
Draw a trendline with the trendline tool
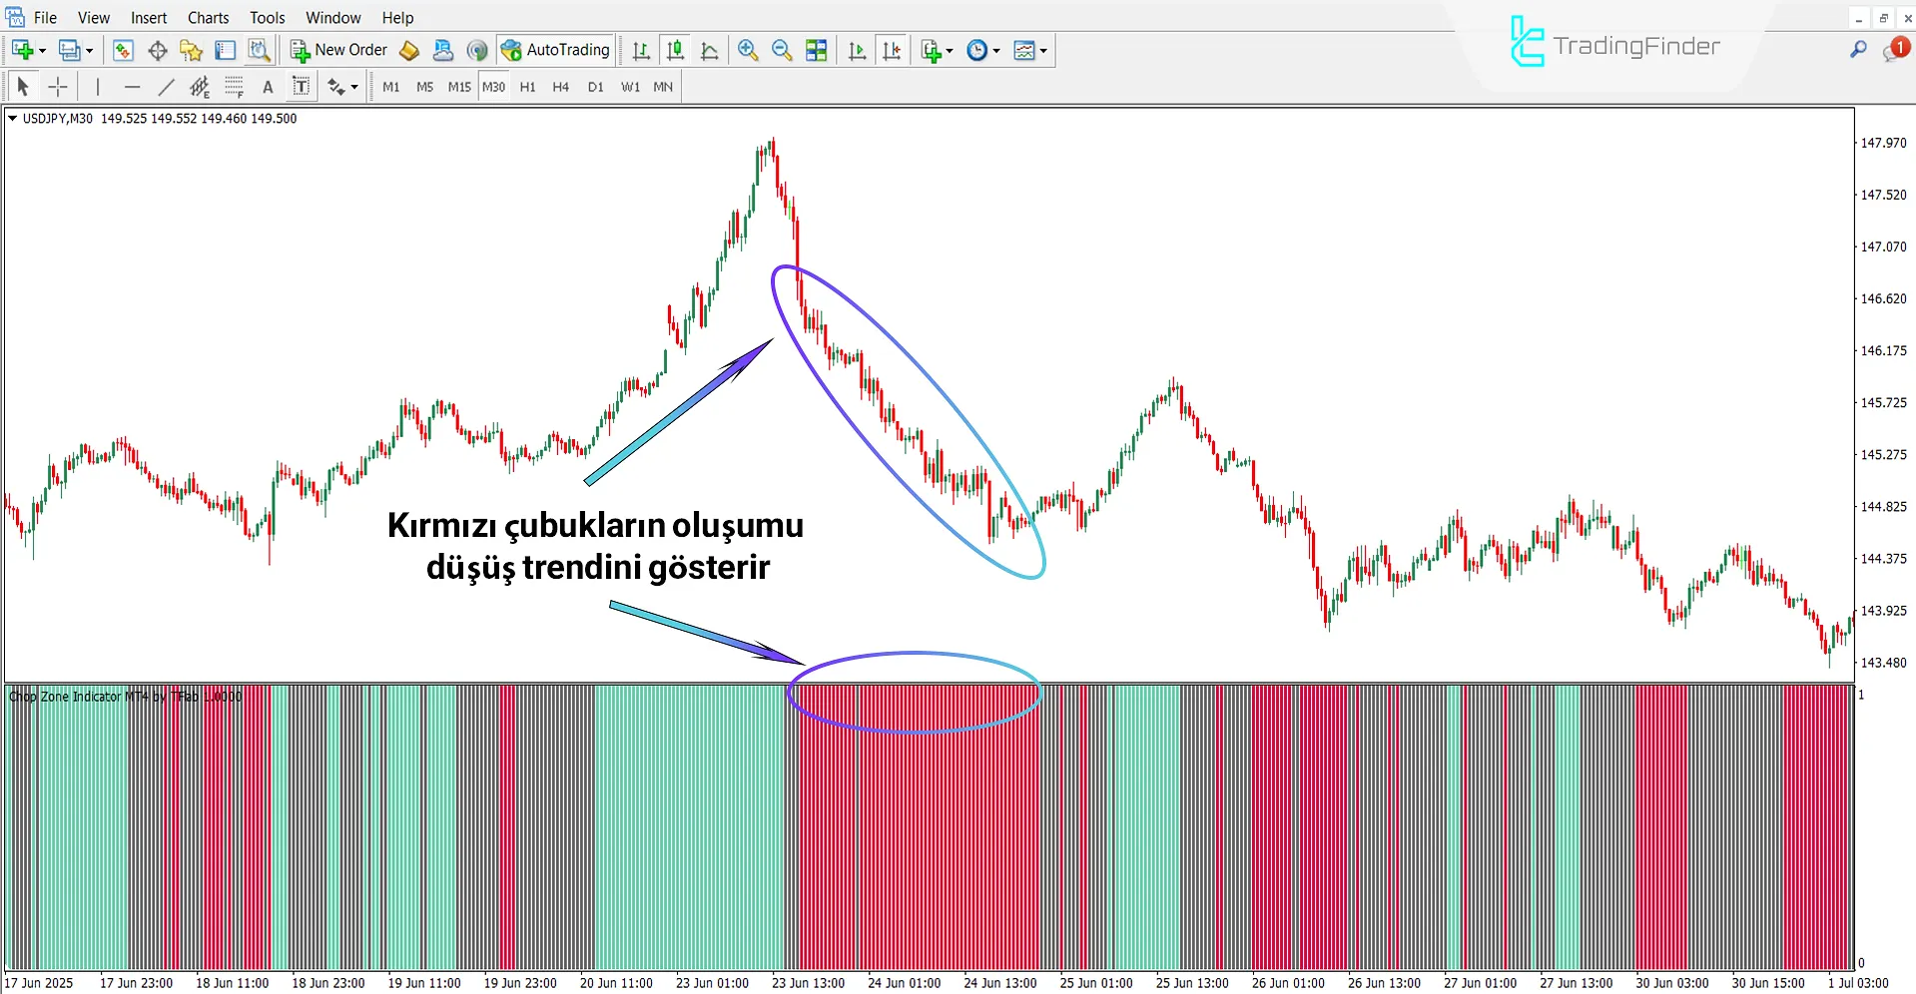point(166,87)
